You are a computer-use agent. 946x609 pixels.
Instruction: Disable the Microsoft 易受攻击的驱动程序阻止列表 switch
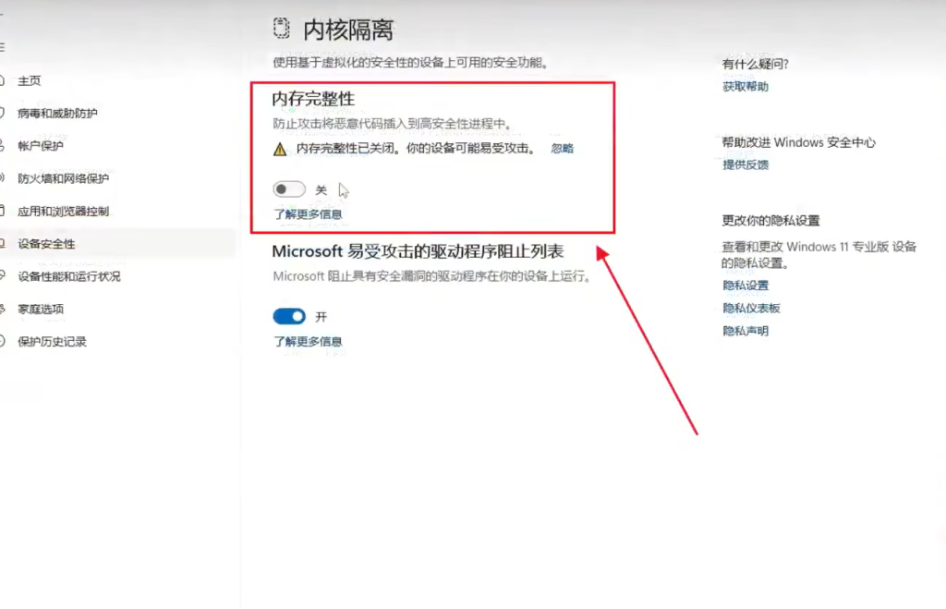point(289,316)
